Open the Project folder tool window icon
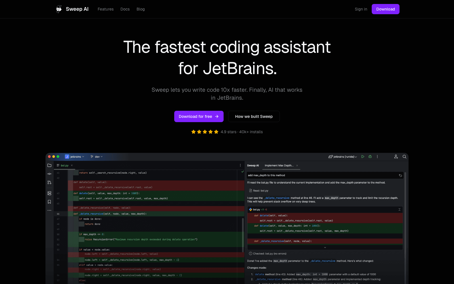454x284 pixels. [x=49, y=165]
